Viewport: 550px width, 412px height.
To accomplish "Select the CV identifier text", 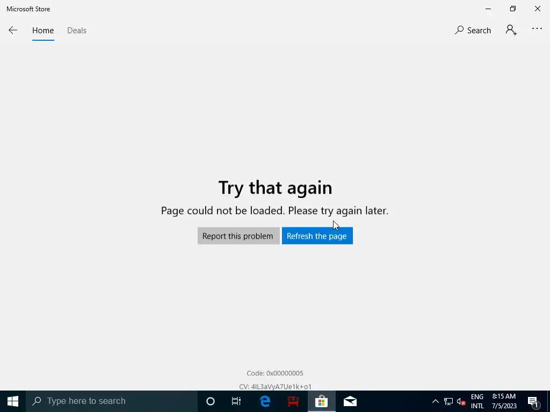I will click(276, 386).
